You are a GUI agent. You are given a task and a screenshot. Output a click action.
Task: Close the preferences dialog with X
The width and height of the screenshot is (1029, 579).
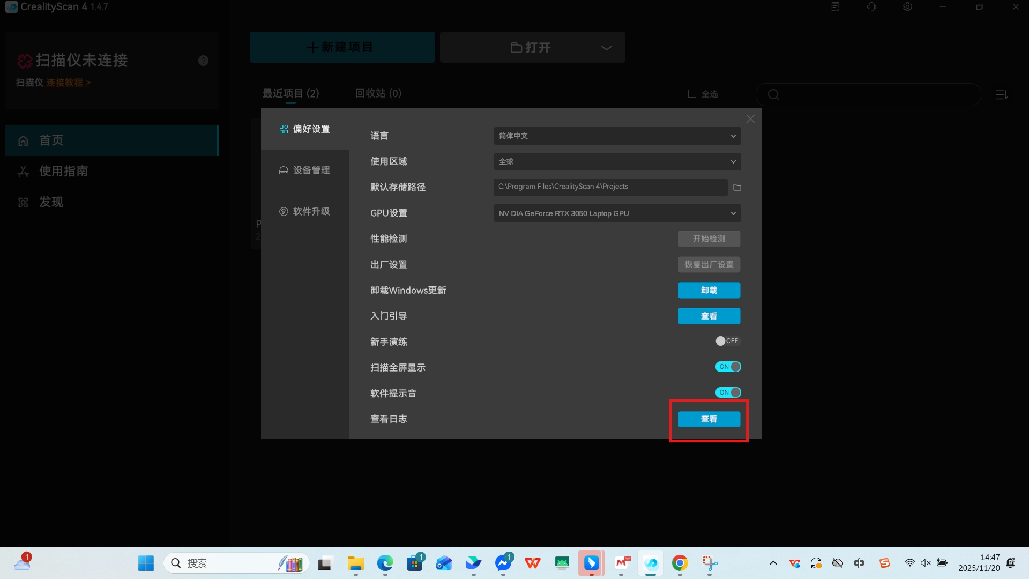(750, 119)
